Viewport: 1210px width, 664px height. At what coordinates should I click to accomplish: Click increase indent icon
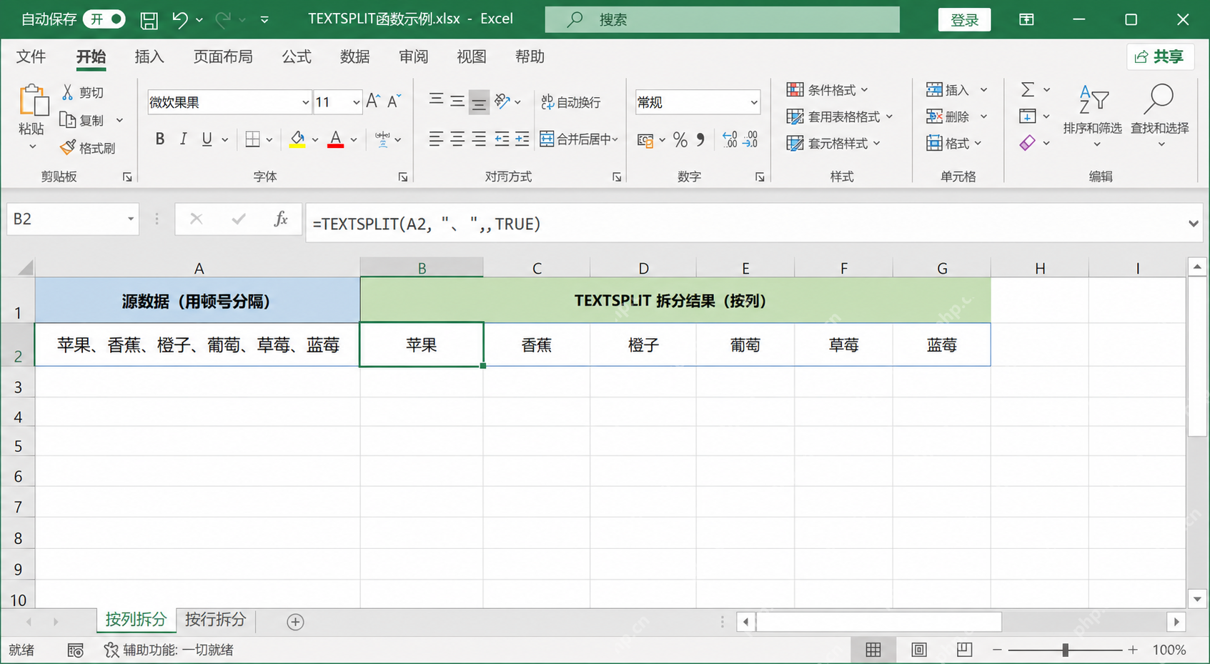(x=522, y=139)
